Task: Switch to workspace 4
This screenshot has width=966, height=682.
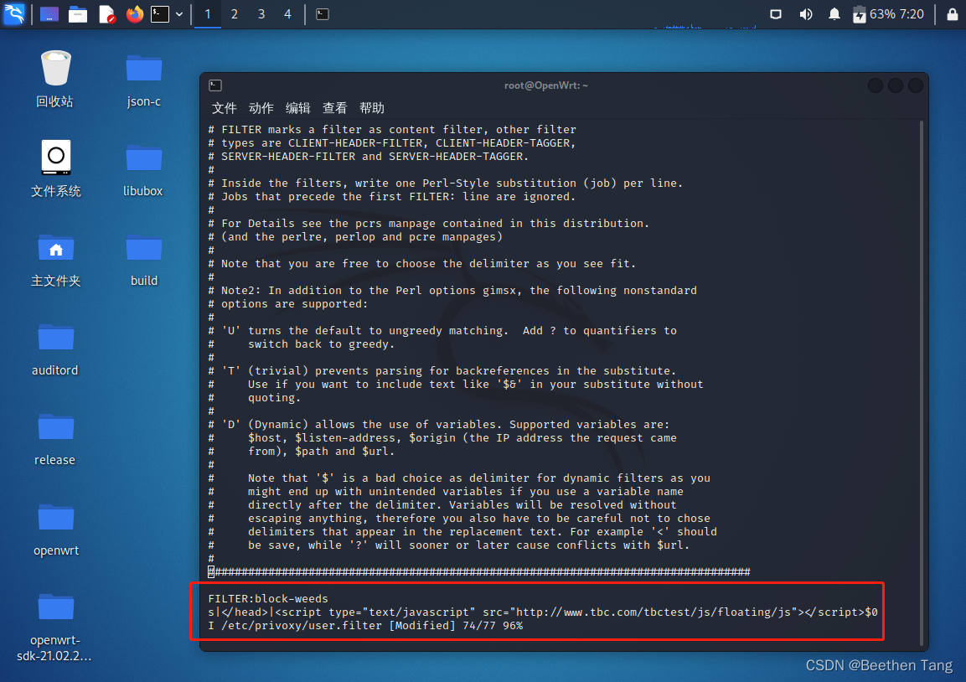Action: [287, 14]
